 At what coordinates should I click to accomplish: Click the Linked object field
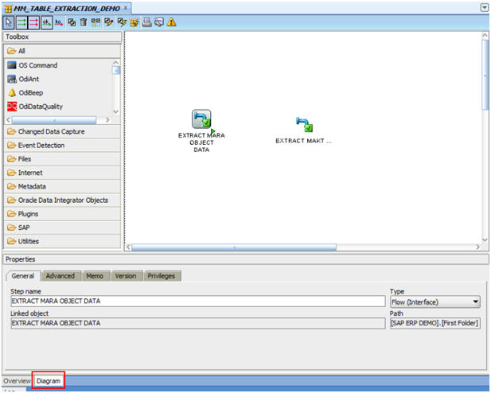[x=198, y=323]
